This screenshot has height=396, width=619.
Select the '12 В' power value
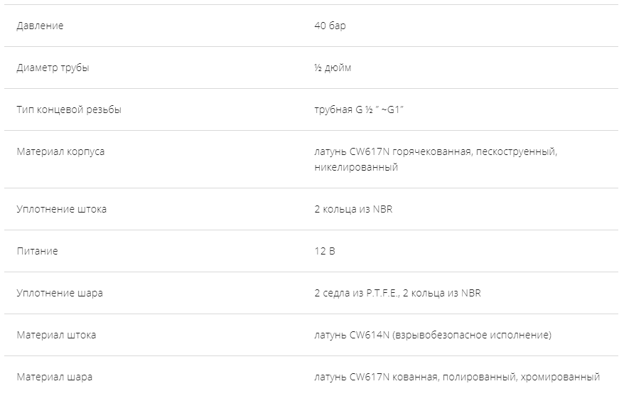tap(324, 251)
